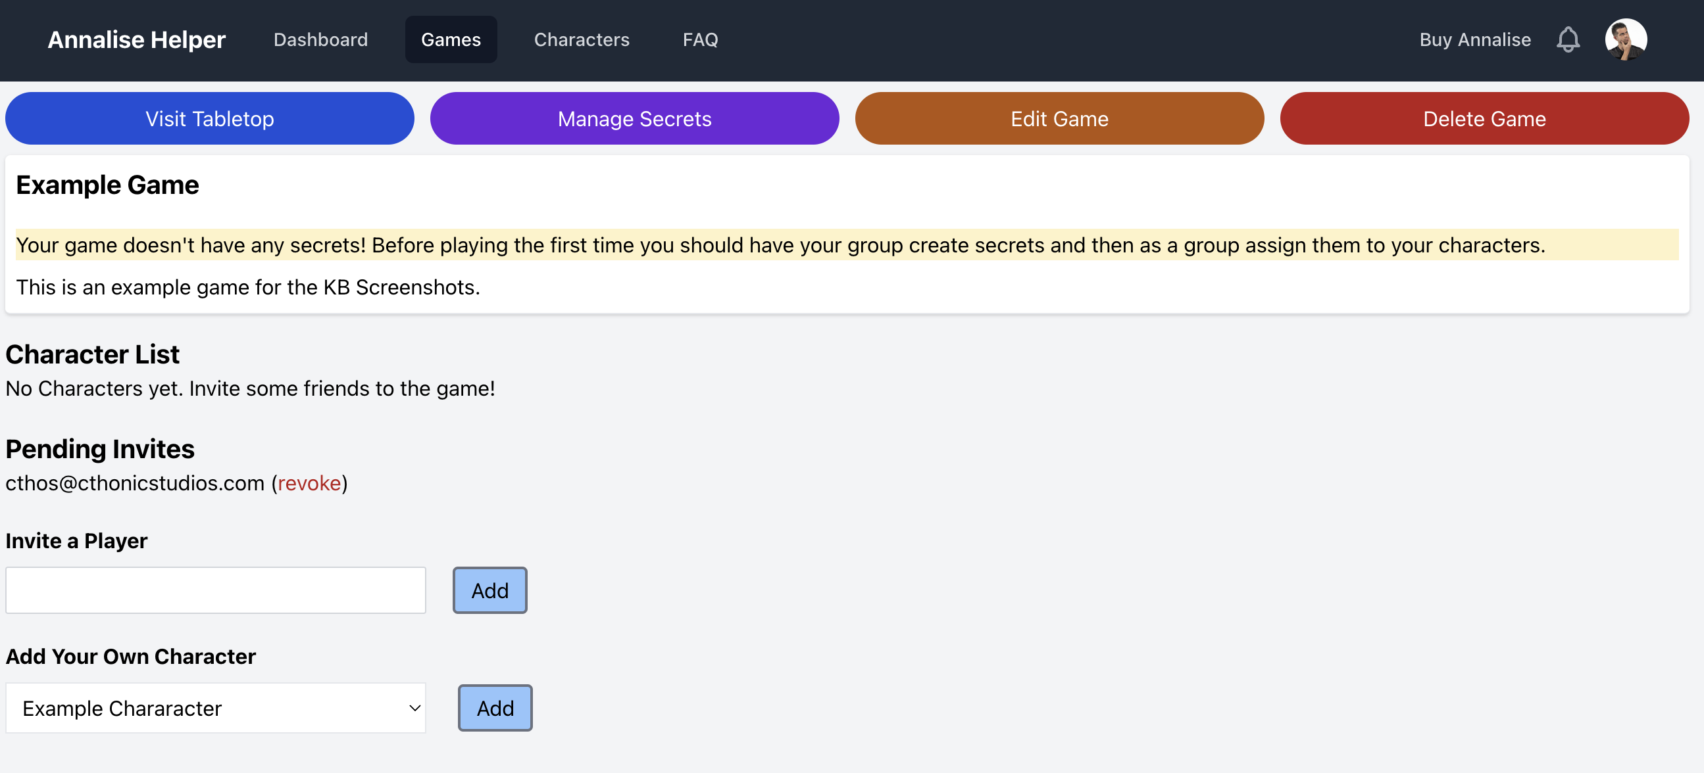Click the Example Game heading
1704x773 pixels.
click(107, 185)
